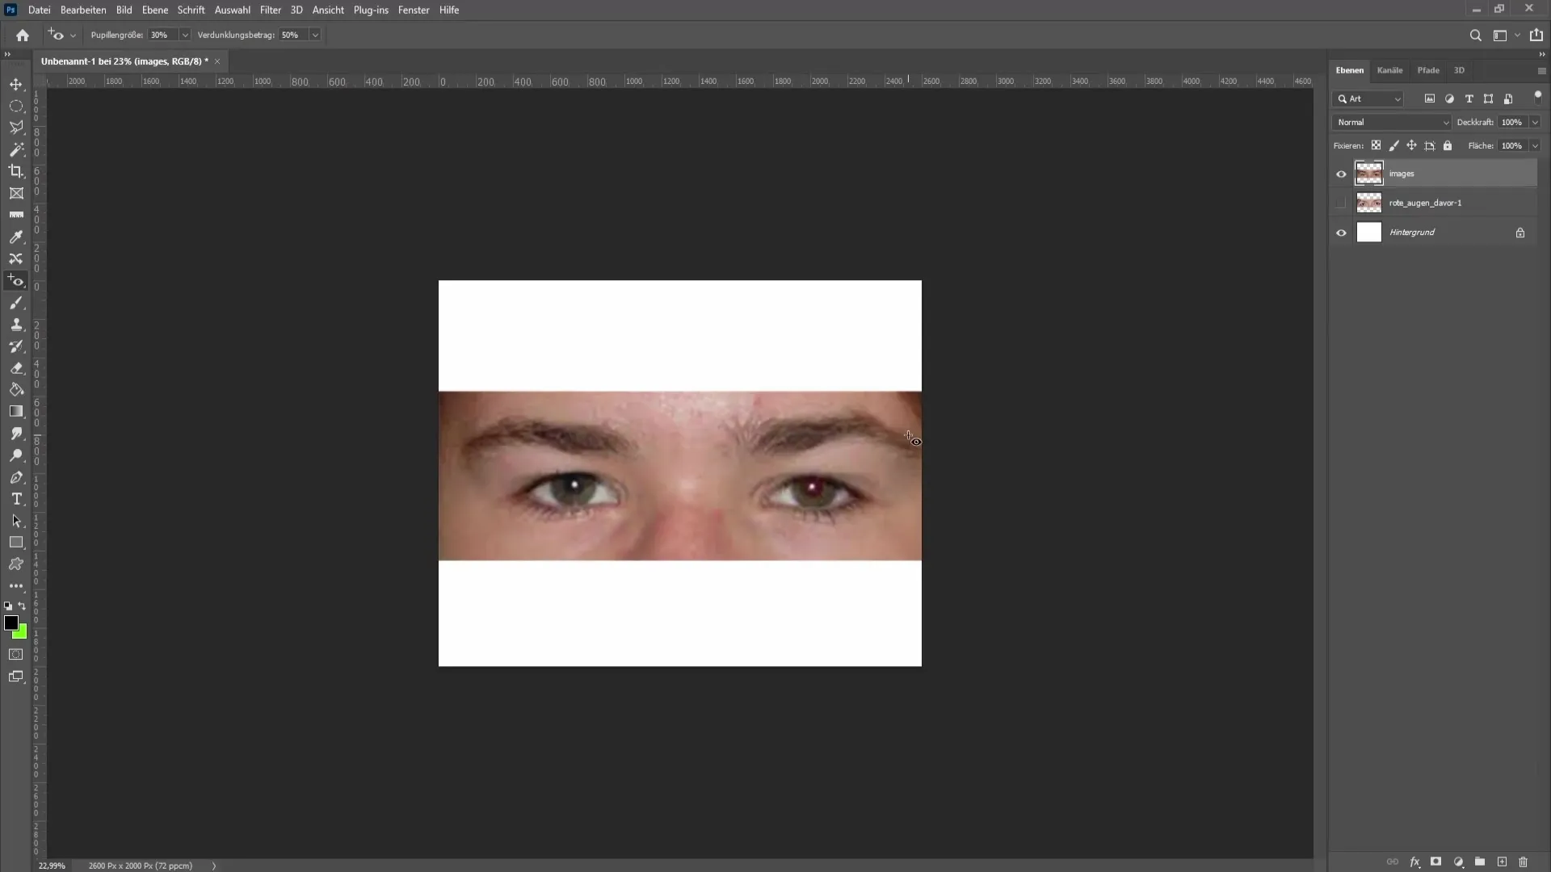
Task: Select the Move tool in toolbar
Action: 16,83
